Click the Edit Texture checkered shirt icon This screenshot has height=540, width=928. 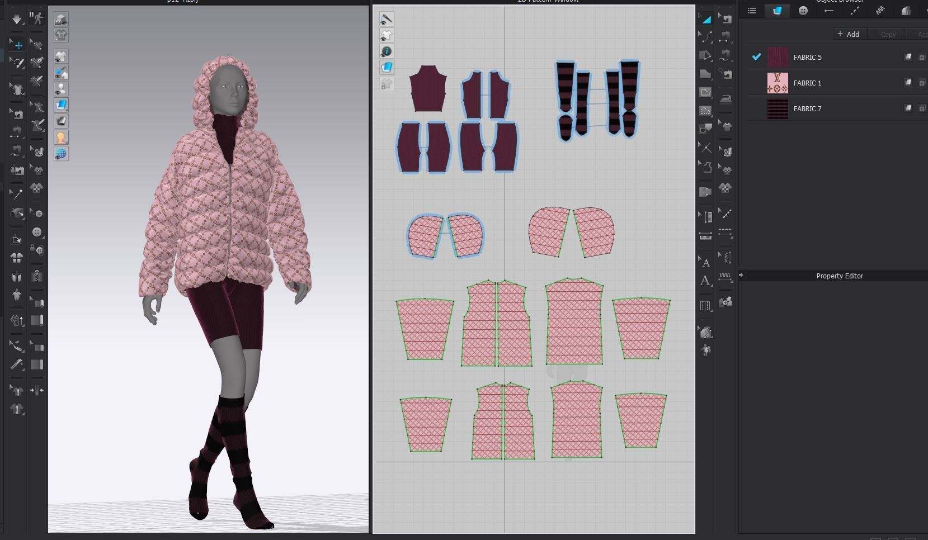(726, 188)
